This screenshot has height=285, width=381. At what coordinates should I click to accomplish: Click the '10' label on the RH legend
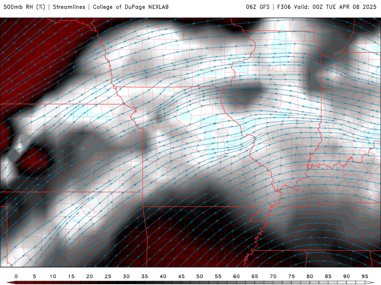click(53, 276)
